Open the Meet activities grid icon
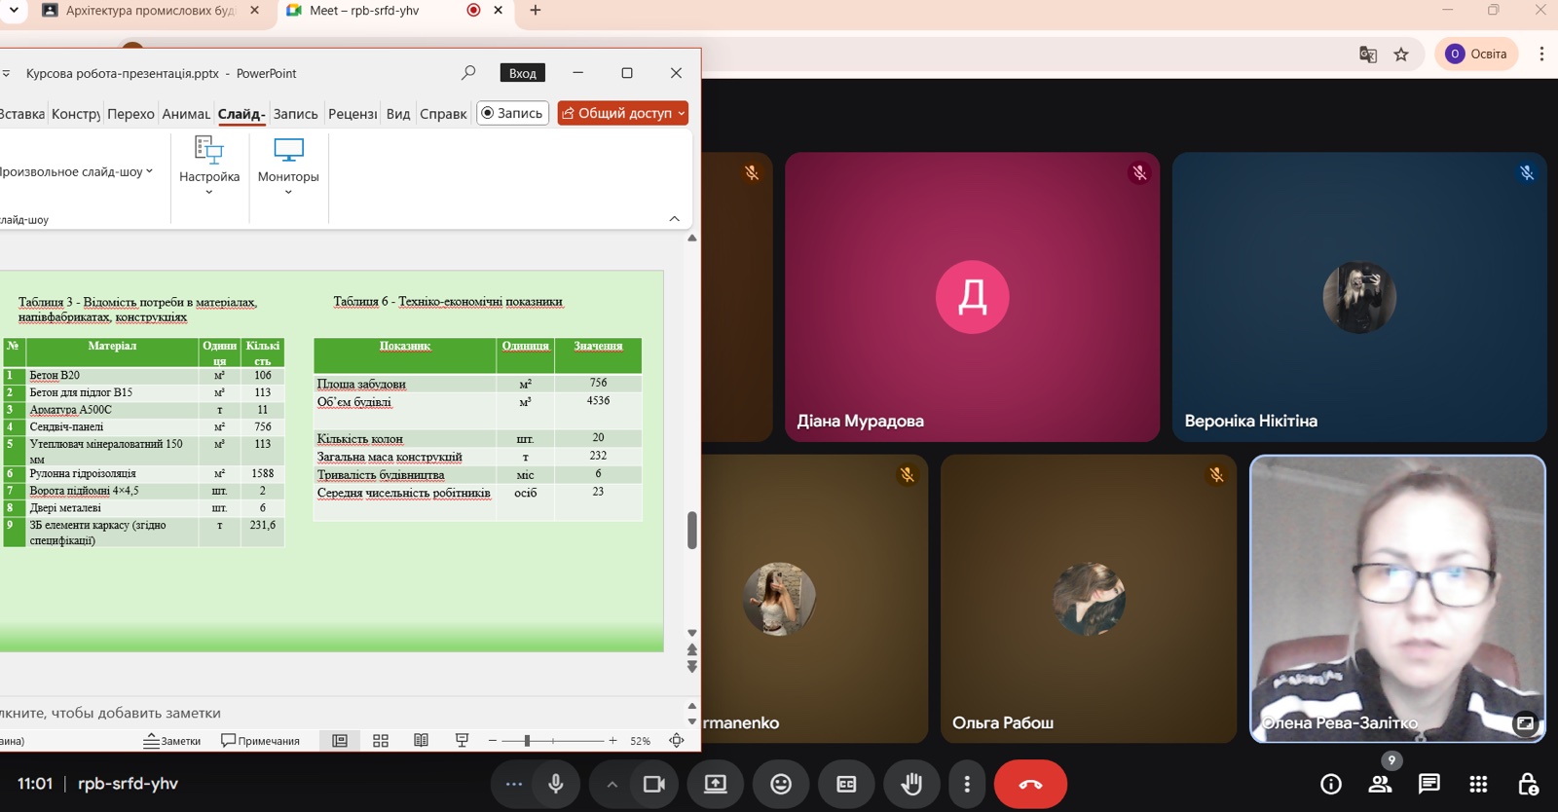The image size is (1558, 812). [x=1478, y=784]
